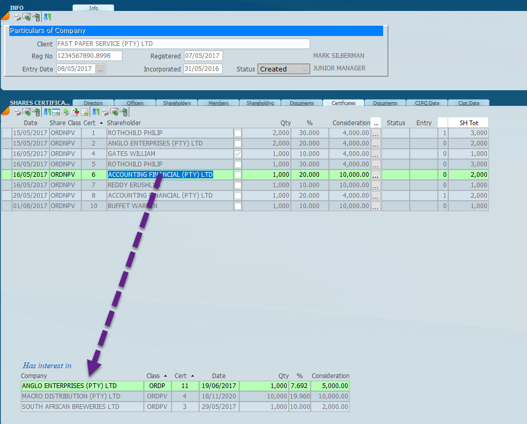Click the orange corner marker of Info panel
This screenshot has width=527, height=424.
point(5,16)
